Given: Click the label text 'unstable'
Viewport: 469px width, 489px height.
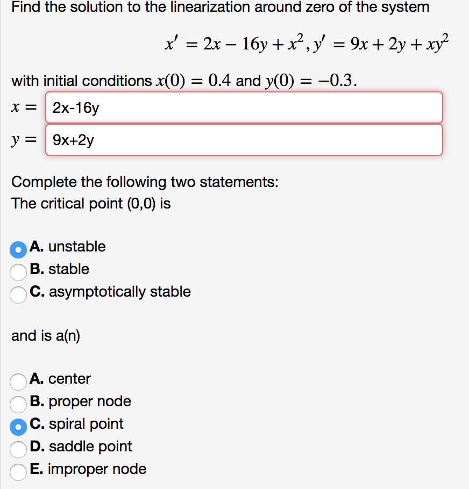Looking at the screenshot, I should 79,247.
